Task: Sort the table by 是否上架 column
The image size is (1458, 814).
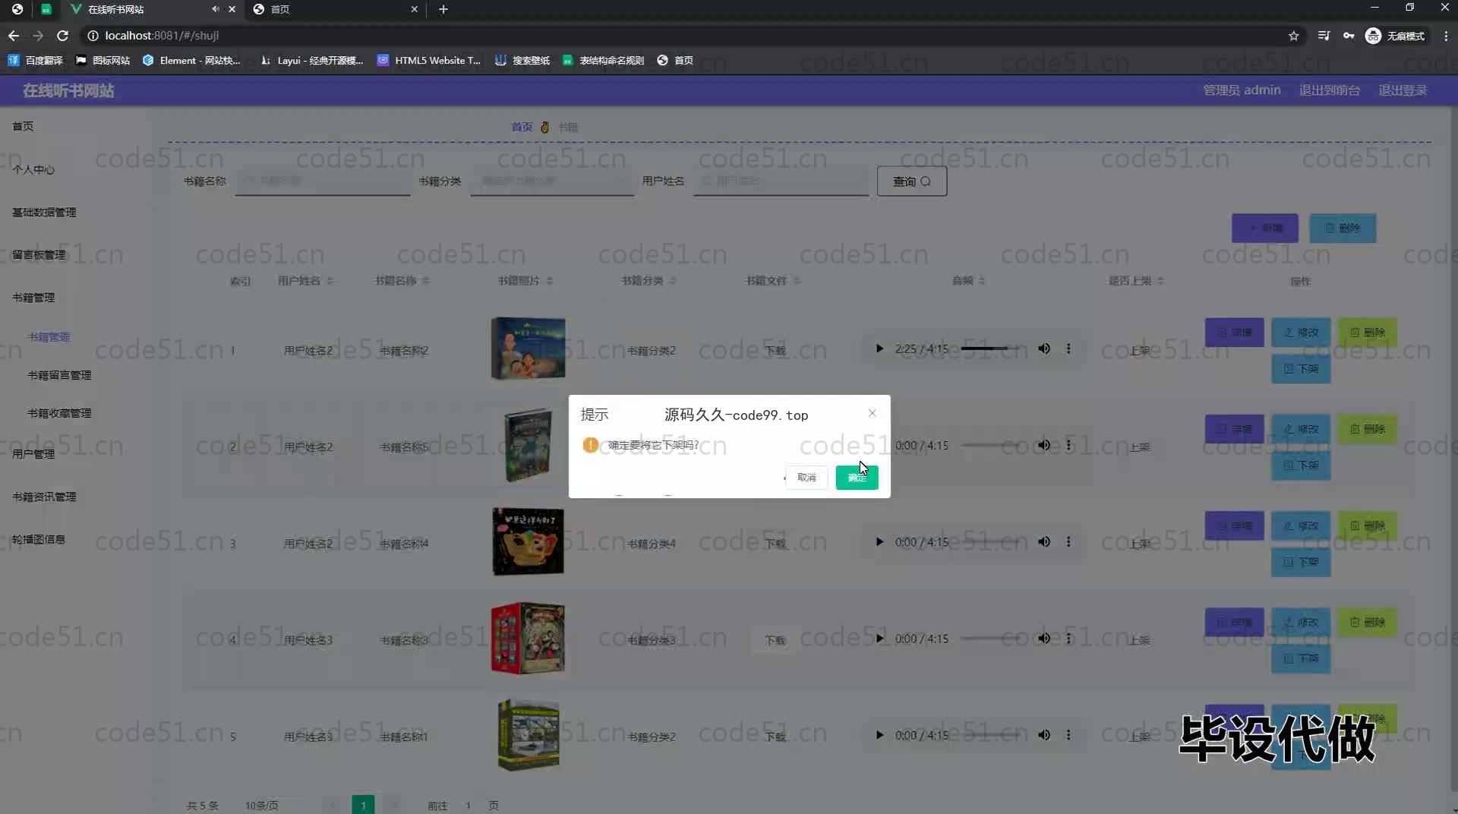Action: (1160, 281)
